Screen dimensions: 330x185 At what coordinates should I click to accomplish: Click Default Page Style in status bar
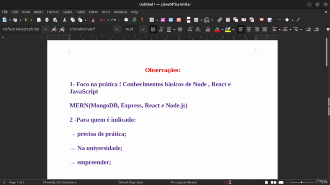point(130,182)
